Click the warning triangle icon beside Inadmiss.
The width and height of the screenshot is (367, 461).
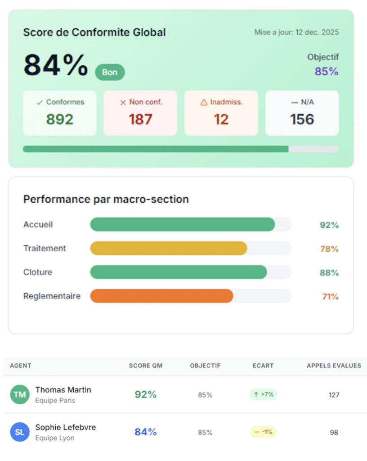point(204,103)
